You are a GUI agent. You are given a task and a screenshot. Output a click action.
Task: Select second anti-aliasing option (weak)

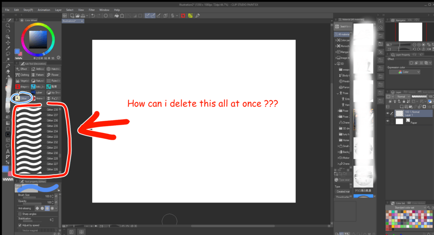click(42, 208)
